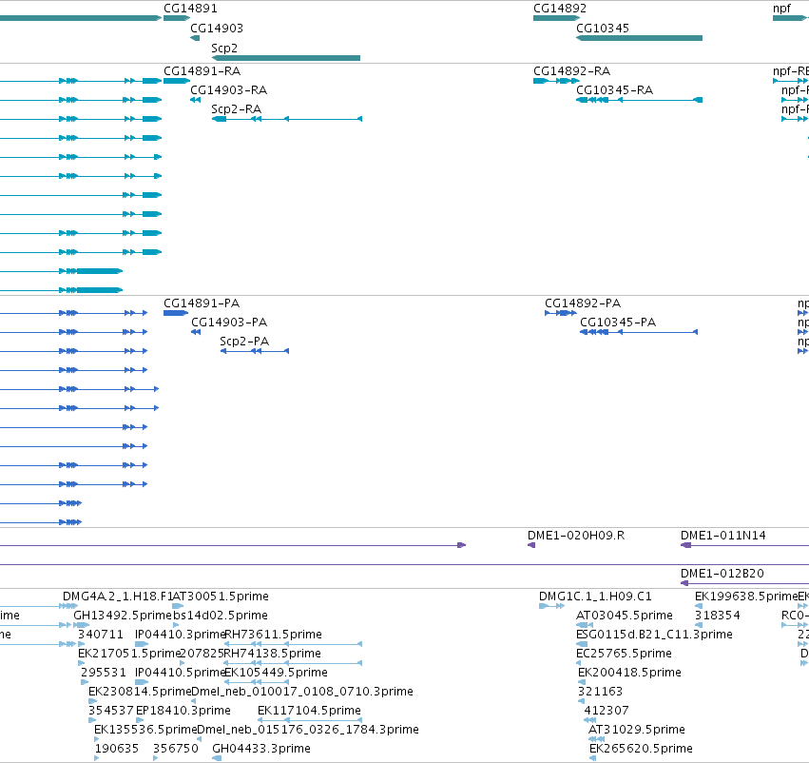The width and height of the screenshot is (809, 763).
Task: Open the 356750 feature label
Action: (x=176, y=749)
